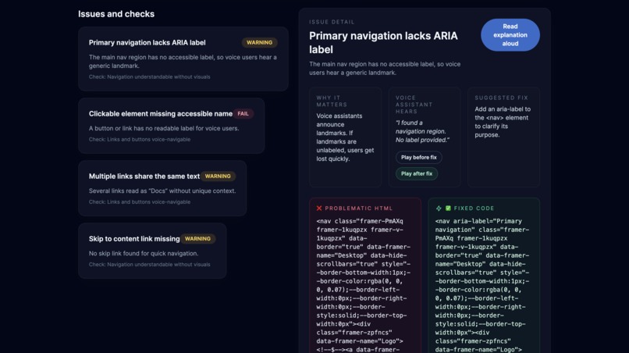The height and width of the screenshot is (353, 629).
Task: Click Read explanation aloud button
Action: (510, 35)
